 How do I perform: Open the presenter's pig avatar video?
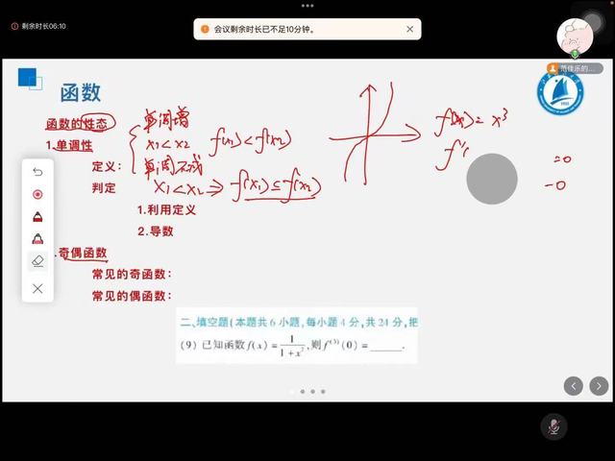580,35
